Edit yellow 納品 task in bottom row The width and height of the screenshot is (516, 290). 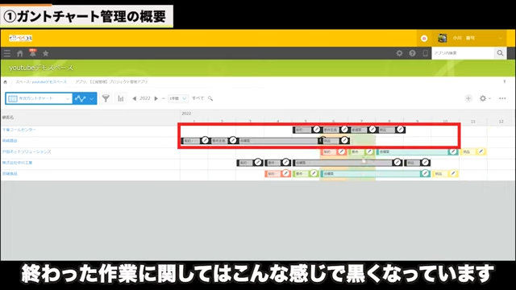coord(453,173)
